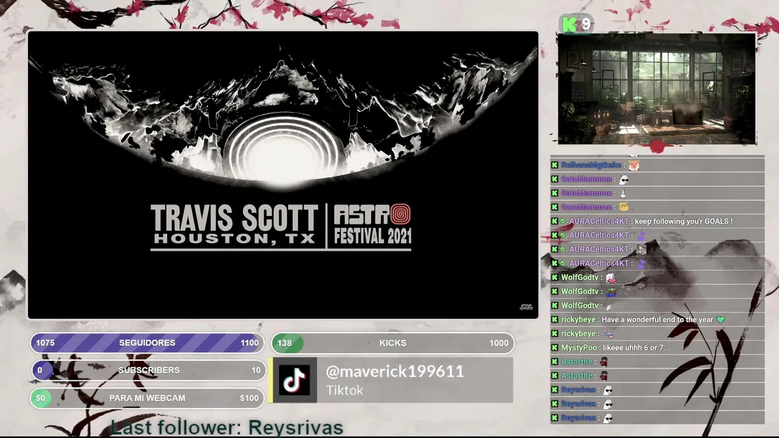This screenshot has width=779, height=438.
Task: Click rickybeye's 'luv' emote
Action: 608,333
